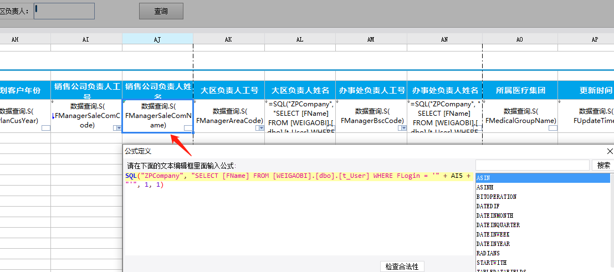Focus the 区负责人 input field
614x272 pixels.
point(64,11)
